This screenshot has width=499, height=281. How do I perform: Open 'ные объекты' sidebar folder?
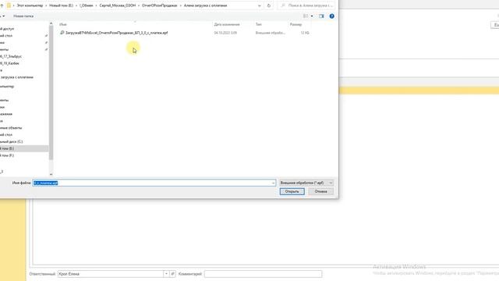(11, 128)
